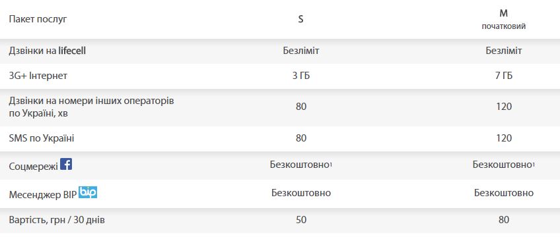Click the Месенджер BIP row label
This screenshot has width=560, height=237.
(42, 195)
